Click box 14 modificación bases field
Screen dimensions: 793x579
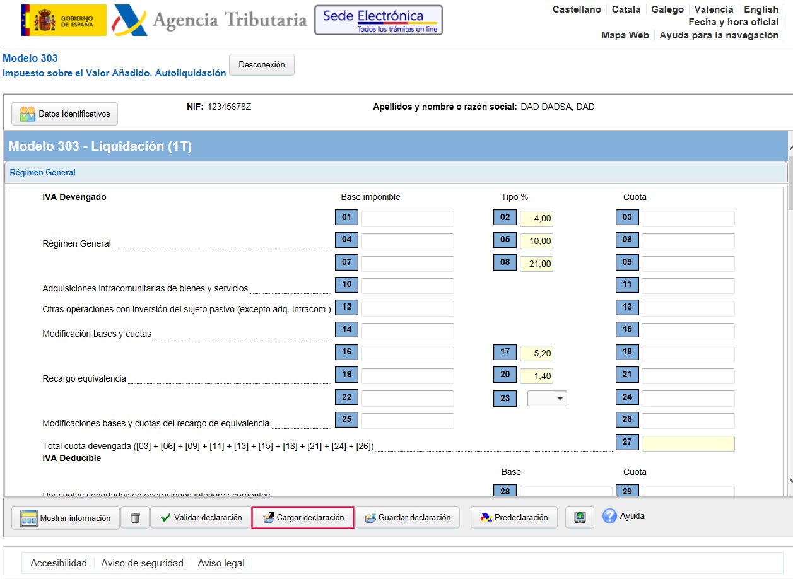click(408, 330)
